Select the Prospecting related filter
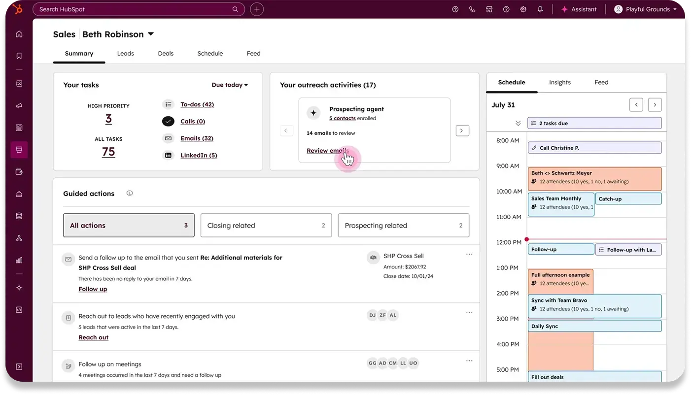The image size is (691, 395). click(404, 226)
